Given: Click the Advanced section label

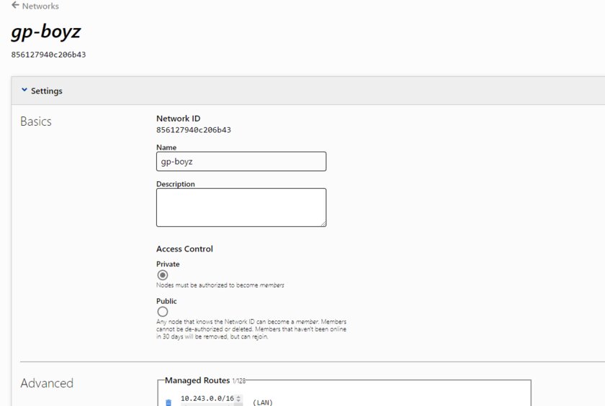Looking at the screenshot, I should 47,383.
